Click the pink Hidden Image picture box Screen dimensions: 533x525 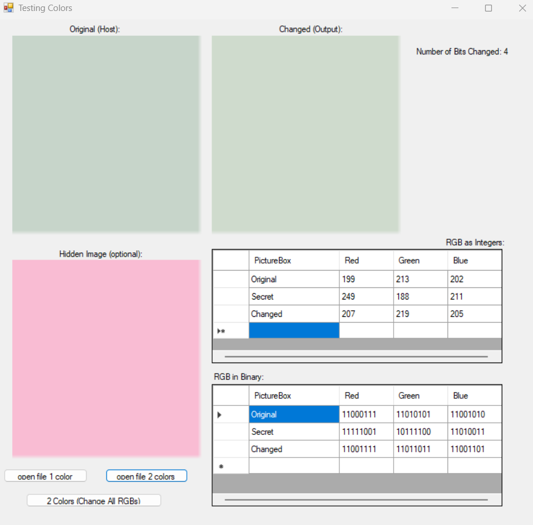click(x=106, y=358)
